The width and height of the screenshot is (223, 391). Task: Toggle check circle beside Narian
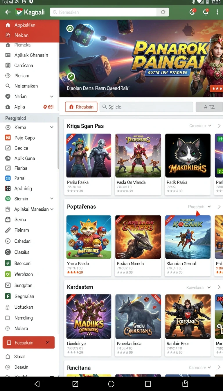(x=8, y=96)
